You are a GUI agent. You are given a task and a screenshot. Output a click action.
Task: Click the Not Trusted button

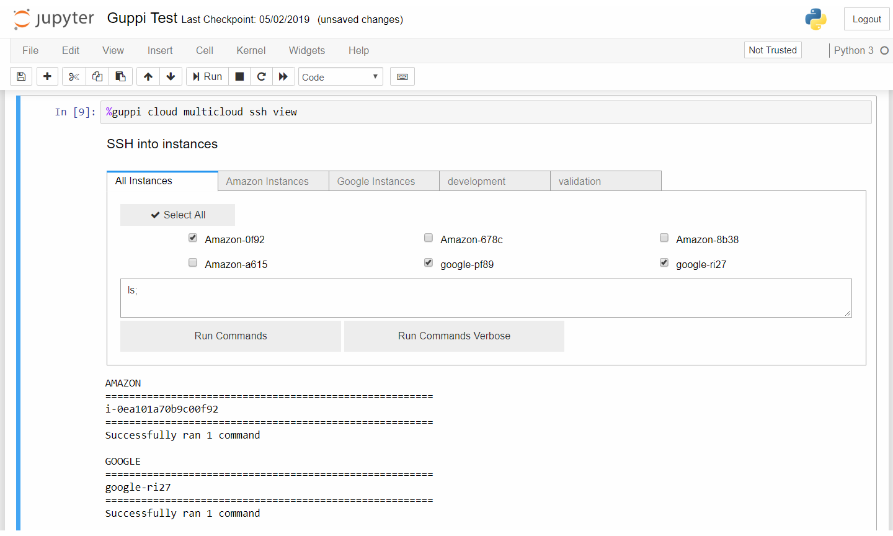click(x=773, y=50)
